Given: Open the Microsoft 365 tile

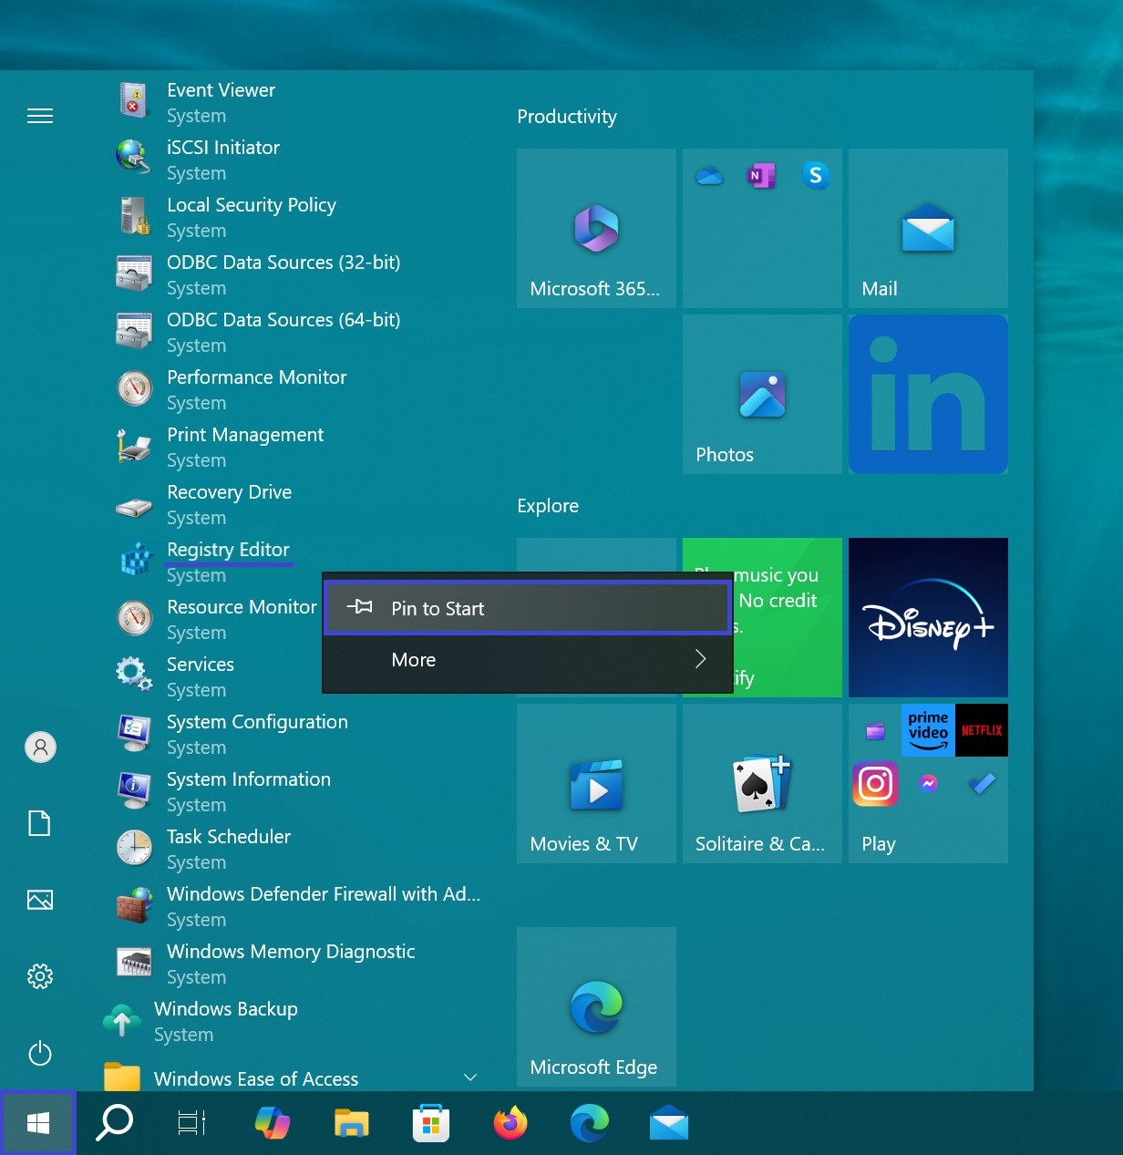Looking at the screenshot, I should point(596,228).
